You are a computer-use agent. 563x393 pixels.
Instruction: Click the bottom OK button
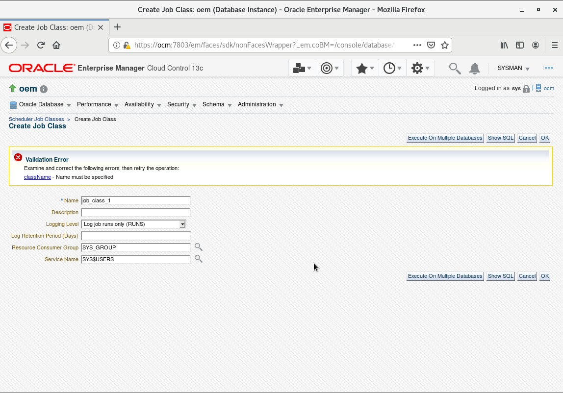tap(545, 276)
